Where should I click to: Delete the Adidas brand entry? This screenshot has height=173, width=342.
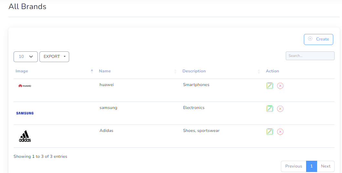click(280, 132)
